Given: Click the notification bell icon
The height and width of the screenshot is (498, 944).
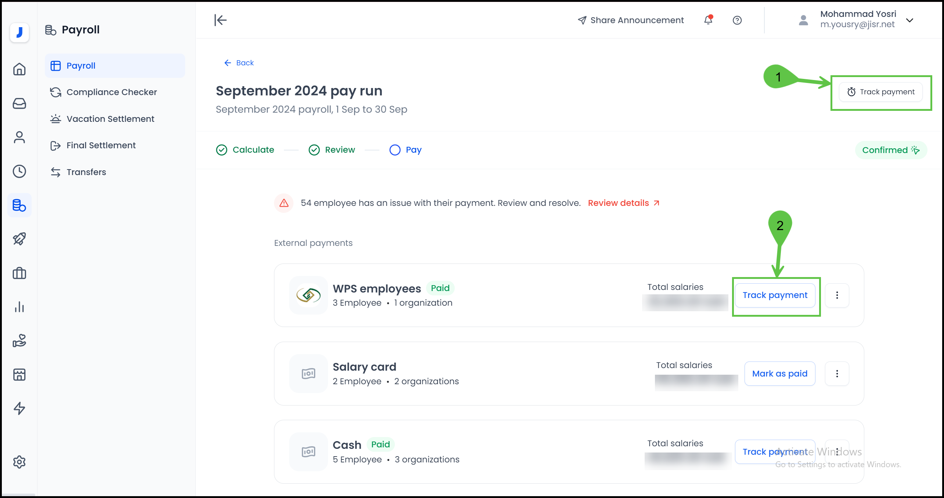Looking at the screenshot, I should [708, 20].
